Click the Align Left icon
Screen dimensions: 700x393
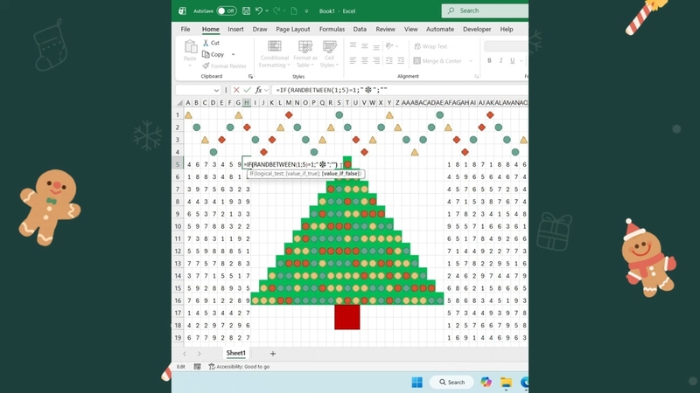353,60
